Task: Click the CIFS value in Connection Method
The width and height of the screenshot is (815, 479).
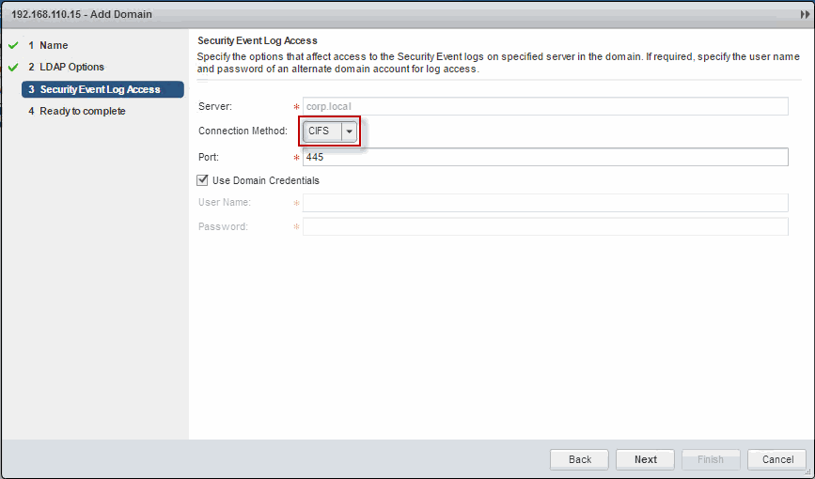Action: [321, 131]
